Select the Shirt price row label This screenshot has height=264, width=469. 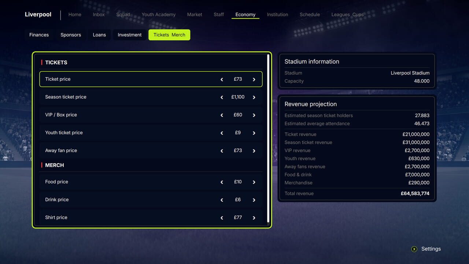56,218
